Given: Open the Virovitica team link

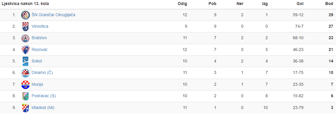Looking at the screenshot, I should pyautogui.click(x=40, y=27).
